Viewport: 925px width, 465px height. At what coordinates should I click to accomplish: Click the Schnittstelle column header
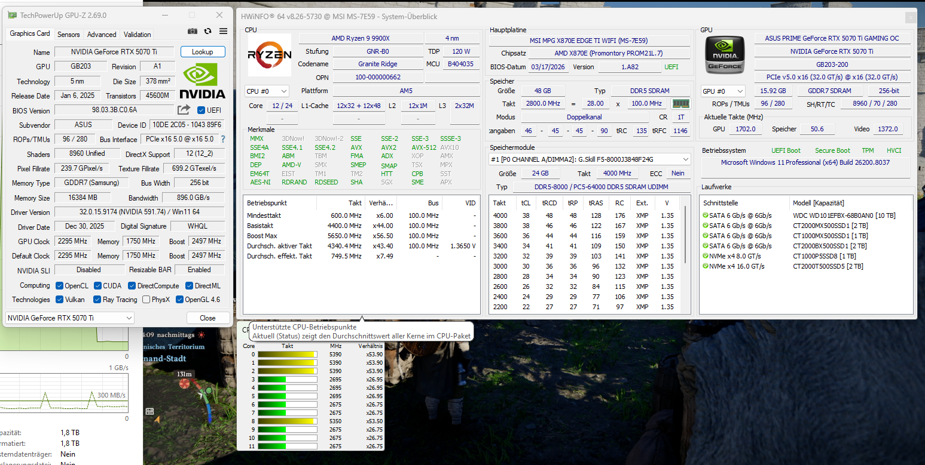click(744, 203)
